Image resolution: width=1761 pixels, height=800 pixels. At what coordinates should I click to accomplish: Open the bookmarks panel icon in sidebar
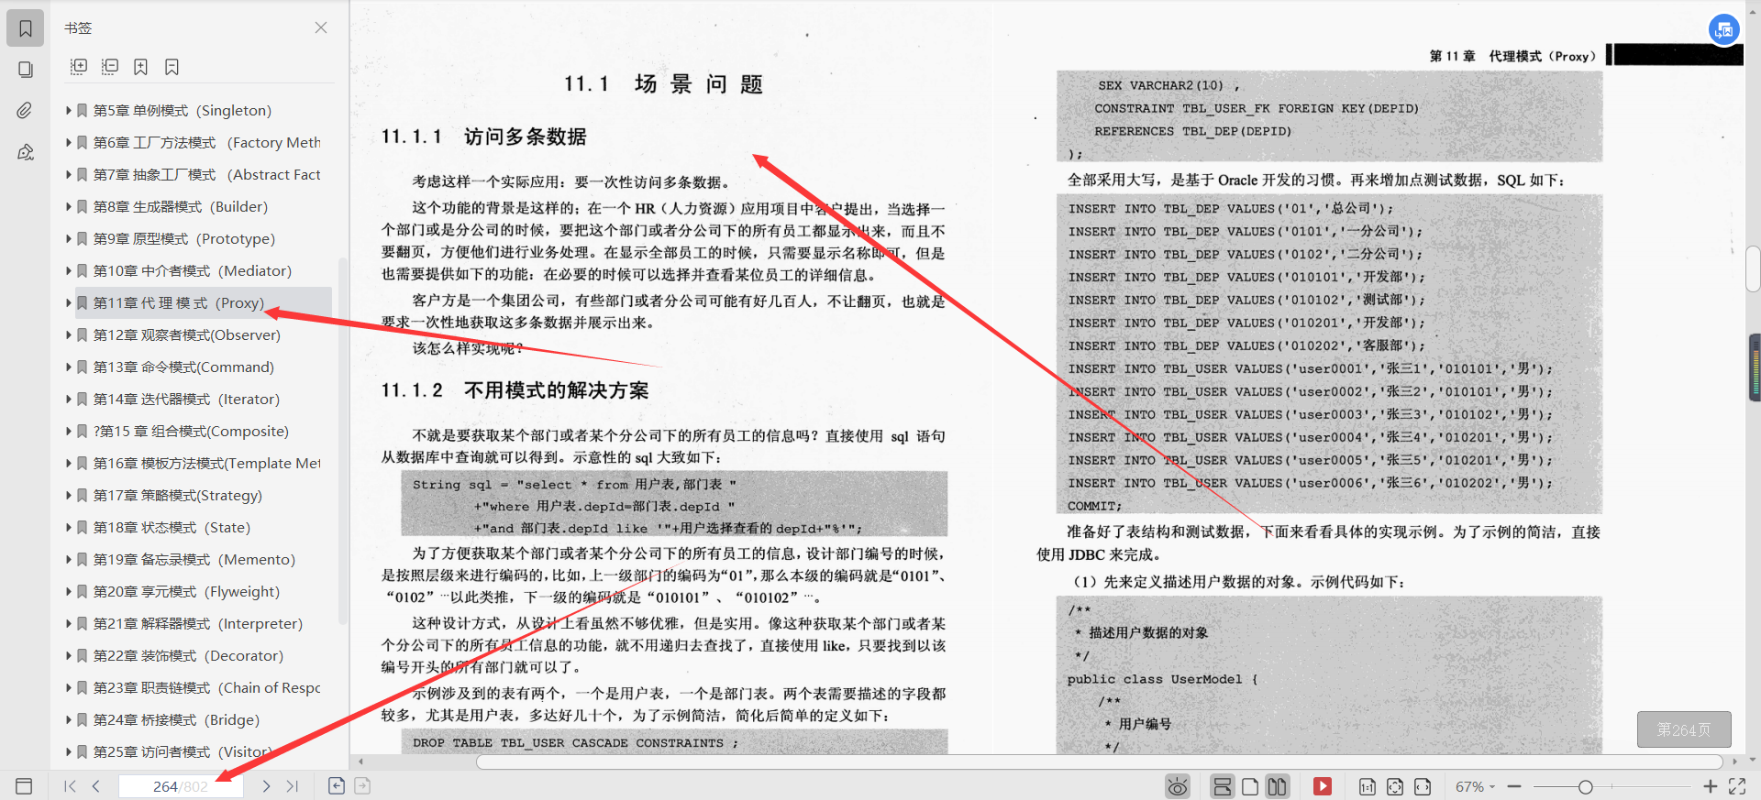(x=26, y=28)
